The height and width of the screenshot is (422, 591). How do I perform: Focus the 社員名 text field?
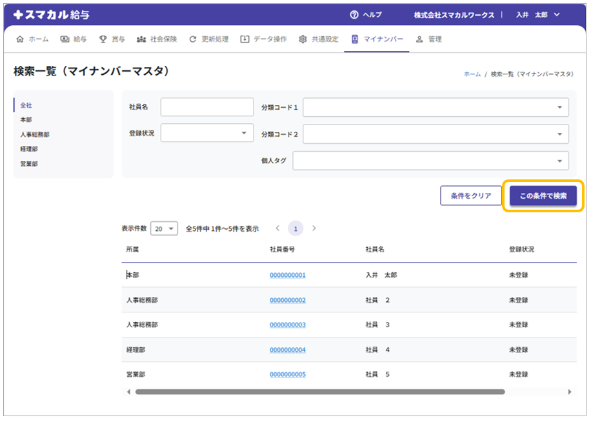(x=206, y=107)
